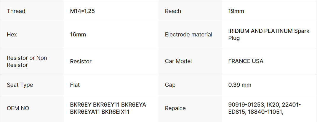Click the Repalce label cell
The width and height of the screenshot is (317, 122).
coord(175,108)
